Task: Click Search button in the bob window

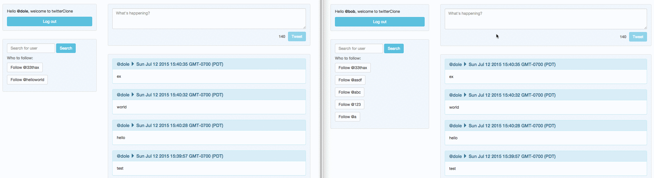Action: (394, 48)
